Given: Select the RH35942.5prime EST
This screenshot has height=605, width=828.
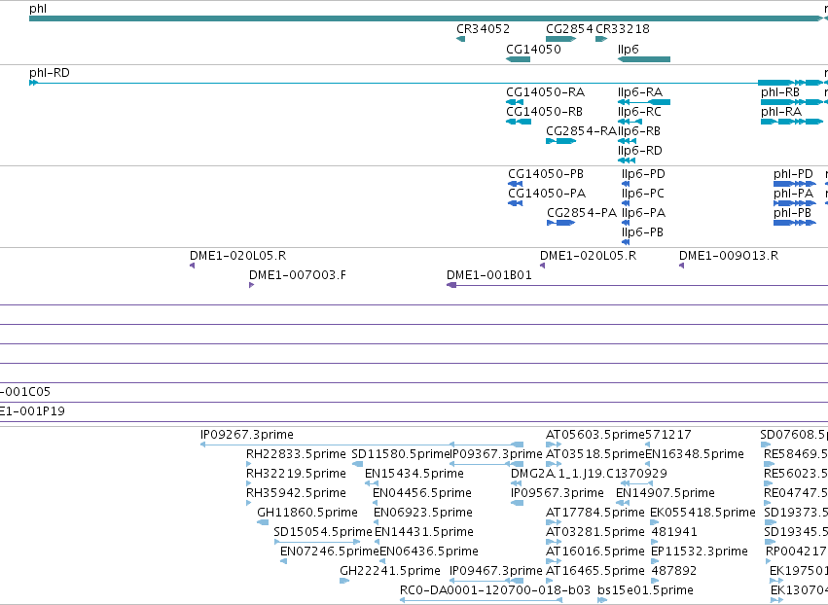Looking at the screenshot, I should [249, 503].
